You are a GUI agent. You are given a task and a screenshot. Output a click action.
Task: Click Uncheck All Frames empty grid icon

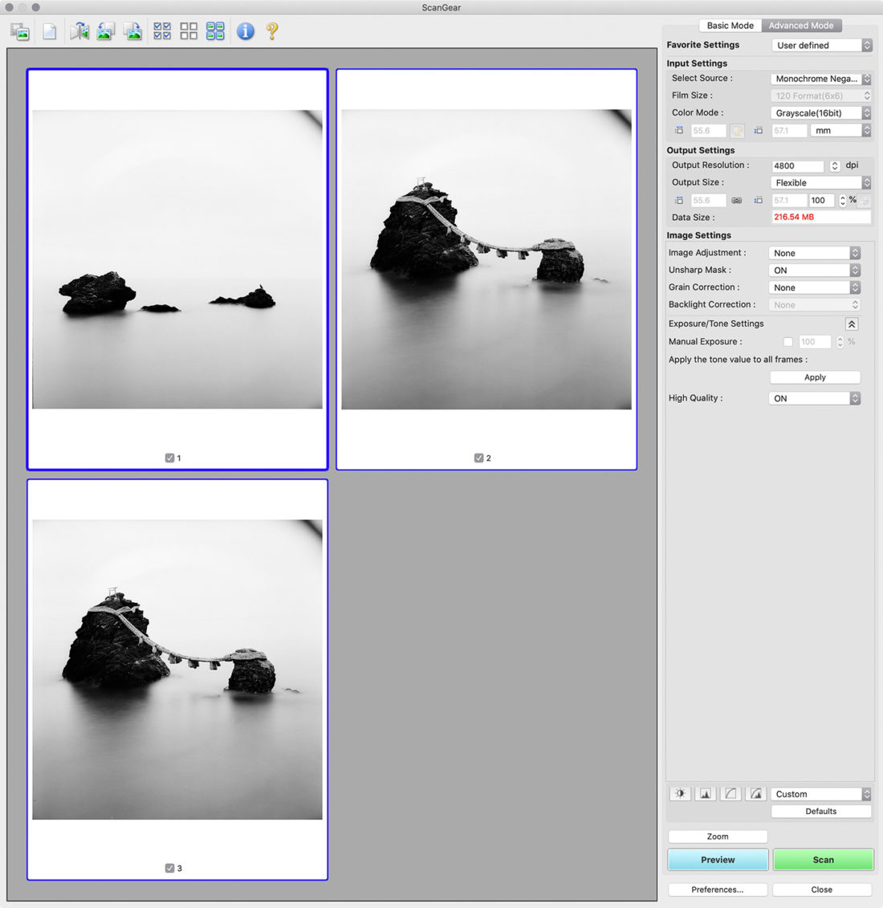[x=189, y=31]
